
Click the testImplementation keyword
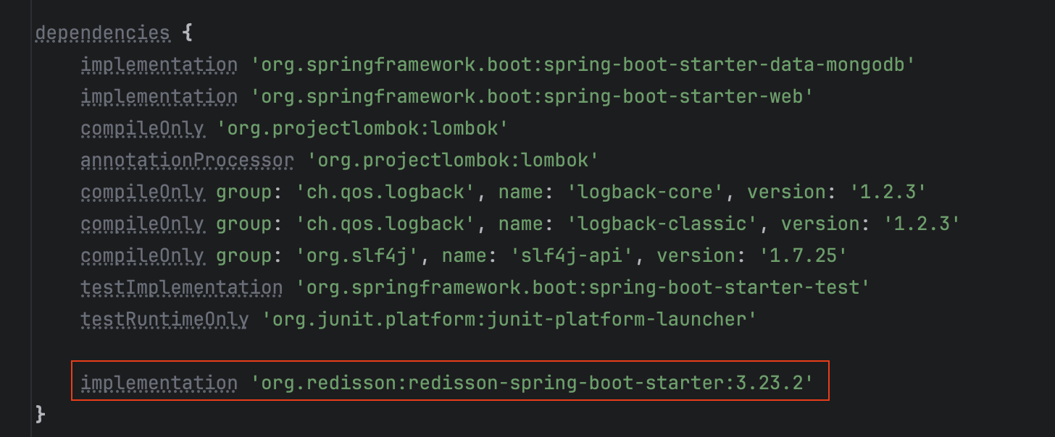coord(181,288)
